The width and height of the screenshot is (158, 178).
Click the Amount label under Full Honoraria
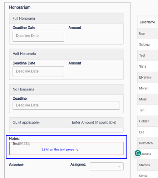(x=75, y=28)
